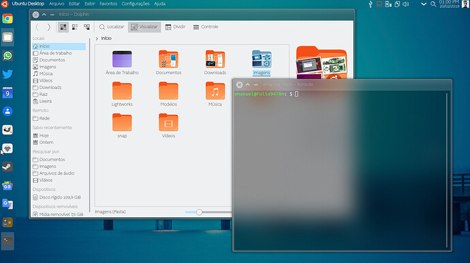Screen dimensions: 470x263
Task: Open the battery status tray icon
Action: 388,4
